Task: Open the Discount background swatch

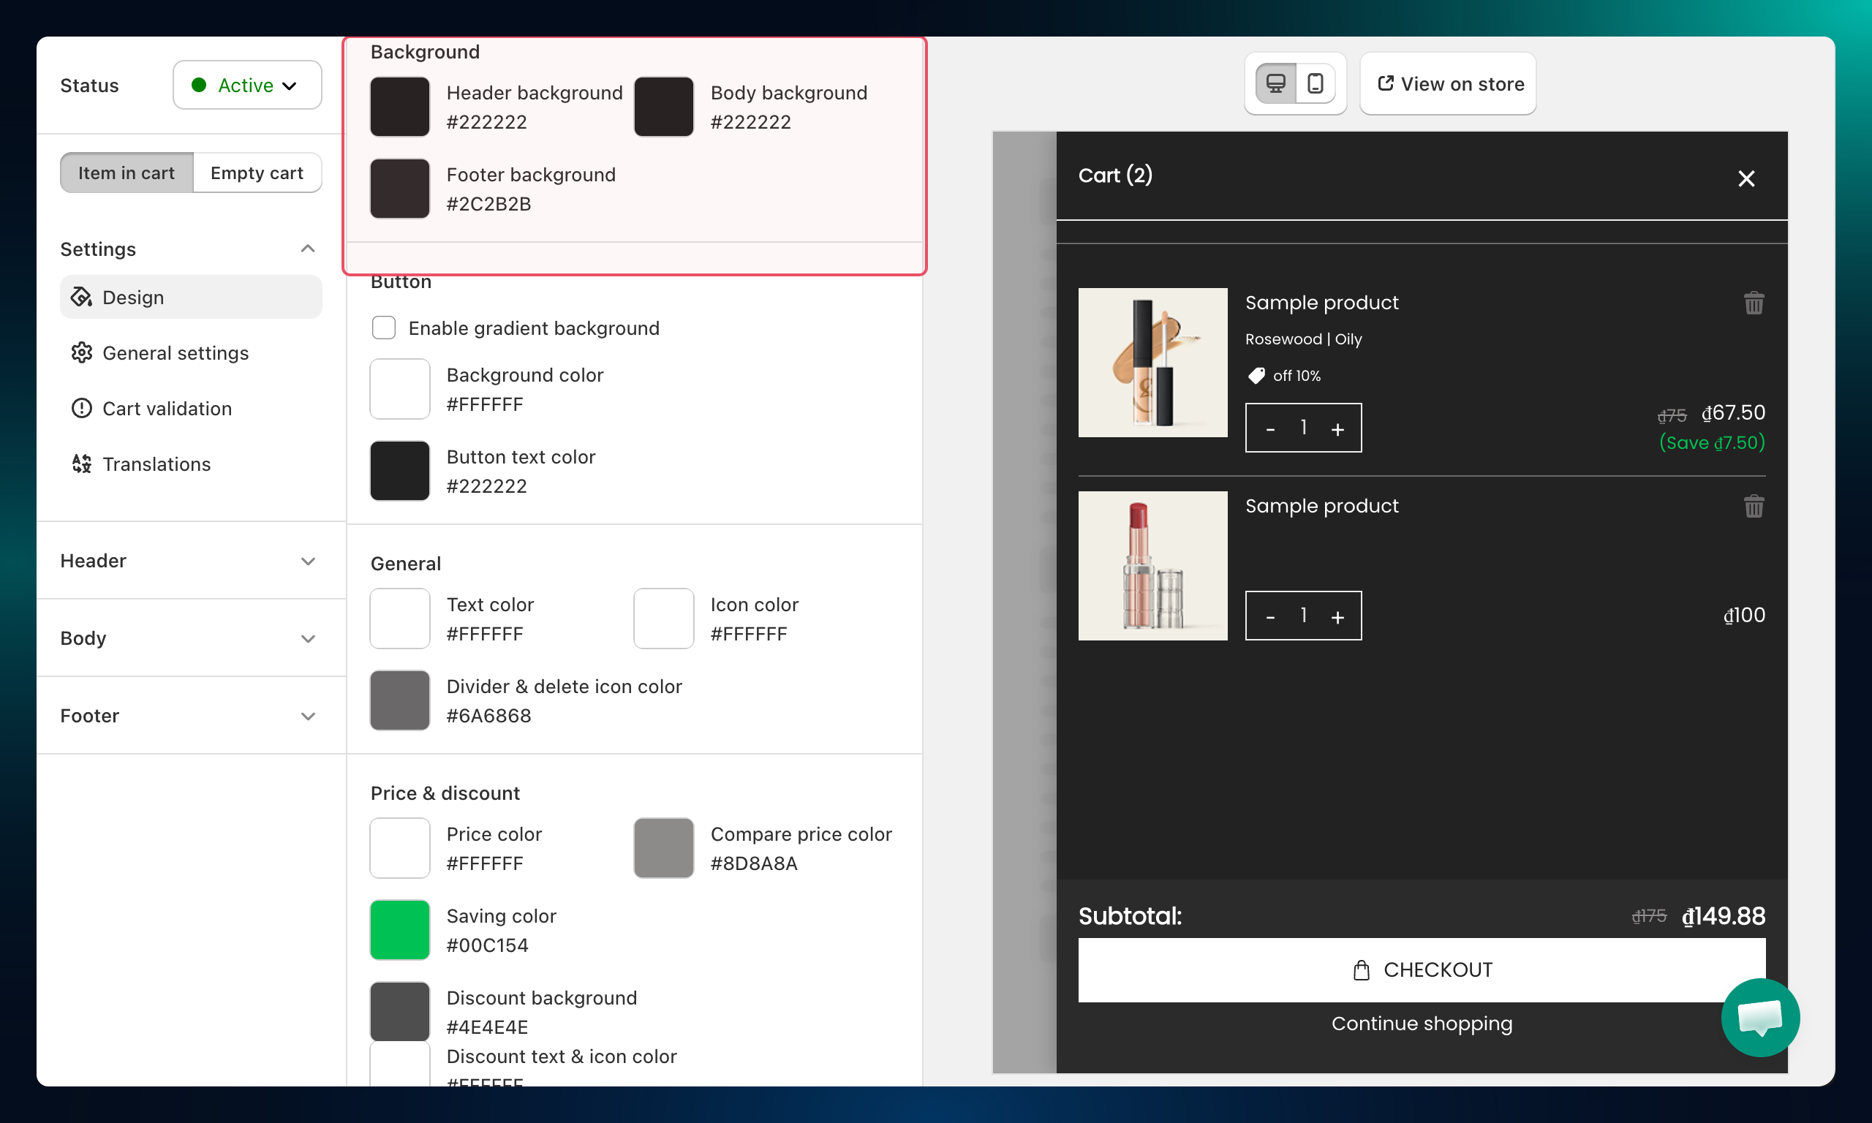Action: (x=399, y=1012)
